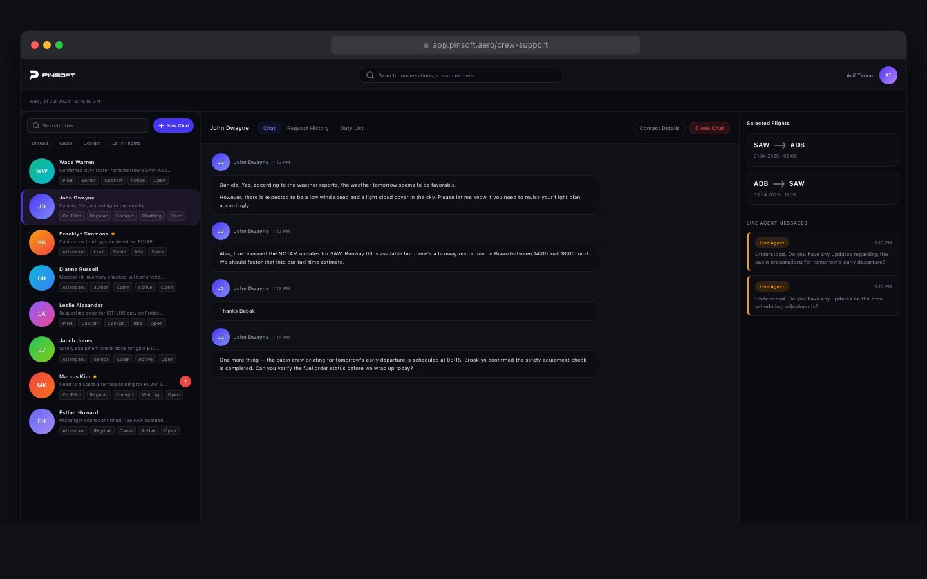
Task: Open Contact Details for John Dwayne
Action: (x=659, y=128)
